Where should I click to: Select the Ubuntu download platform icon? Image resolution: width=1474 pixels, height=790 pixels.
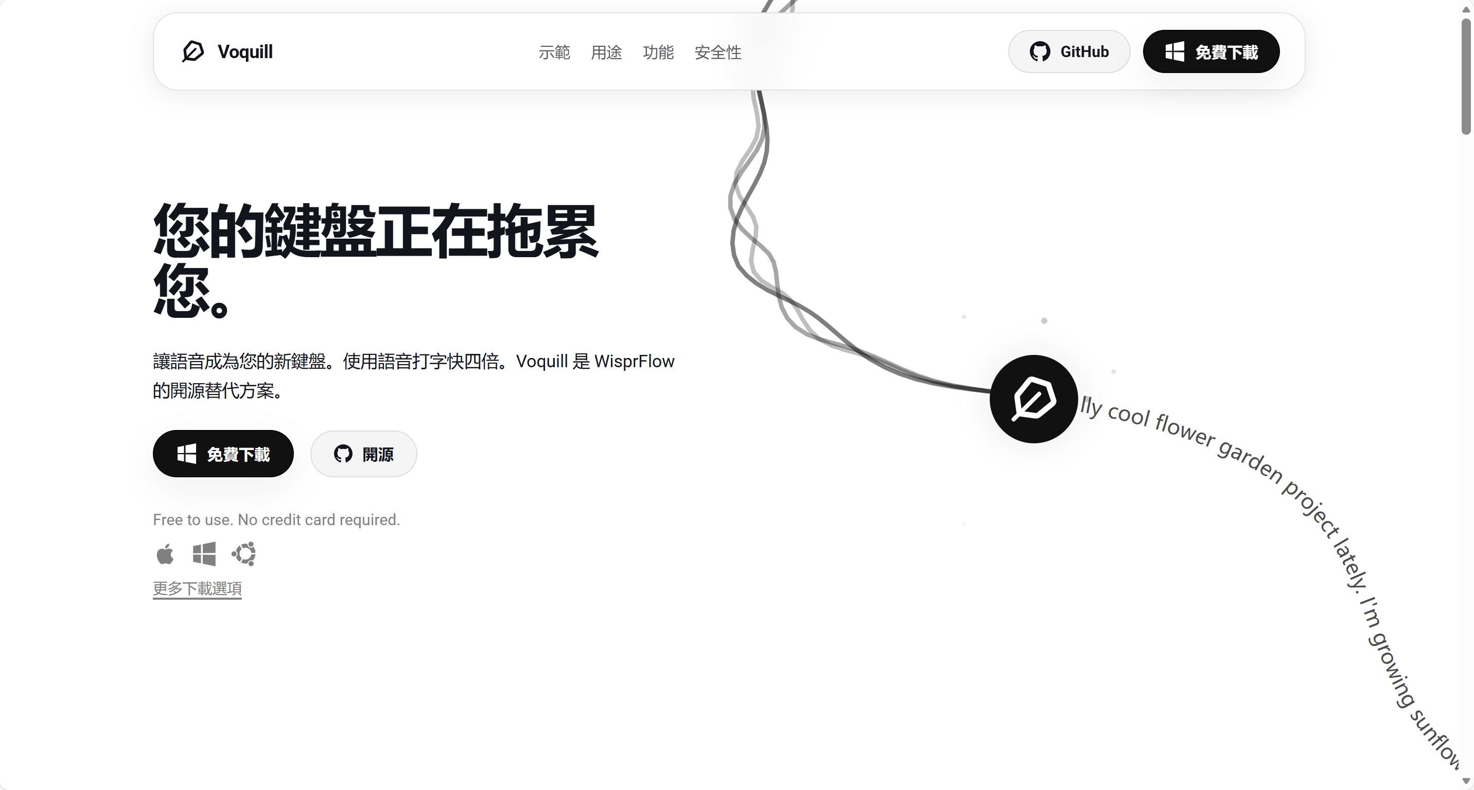[243, 553]
